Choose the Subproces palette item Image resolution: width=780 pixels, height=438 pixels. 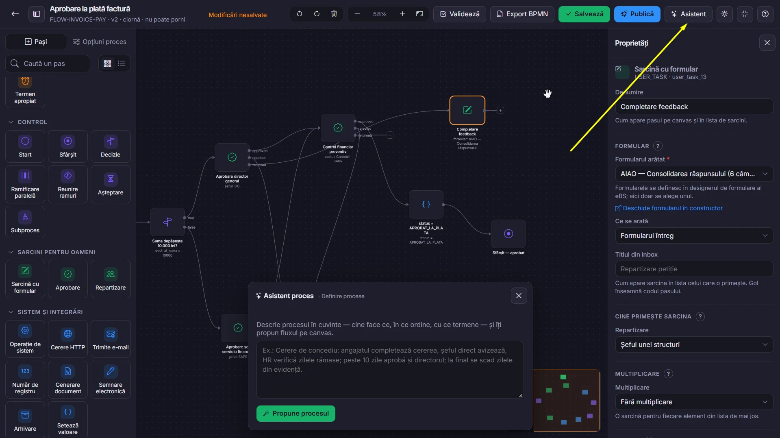(25, 222)
